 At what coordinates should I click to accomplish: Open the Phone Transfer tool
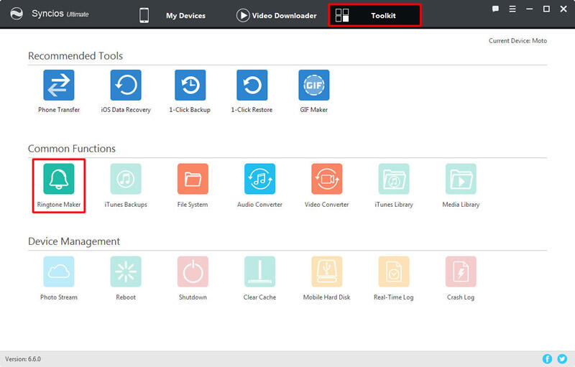coord(59,85)
